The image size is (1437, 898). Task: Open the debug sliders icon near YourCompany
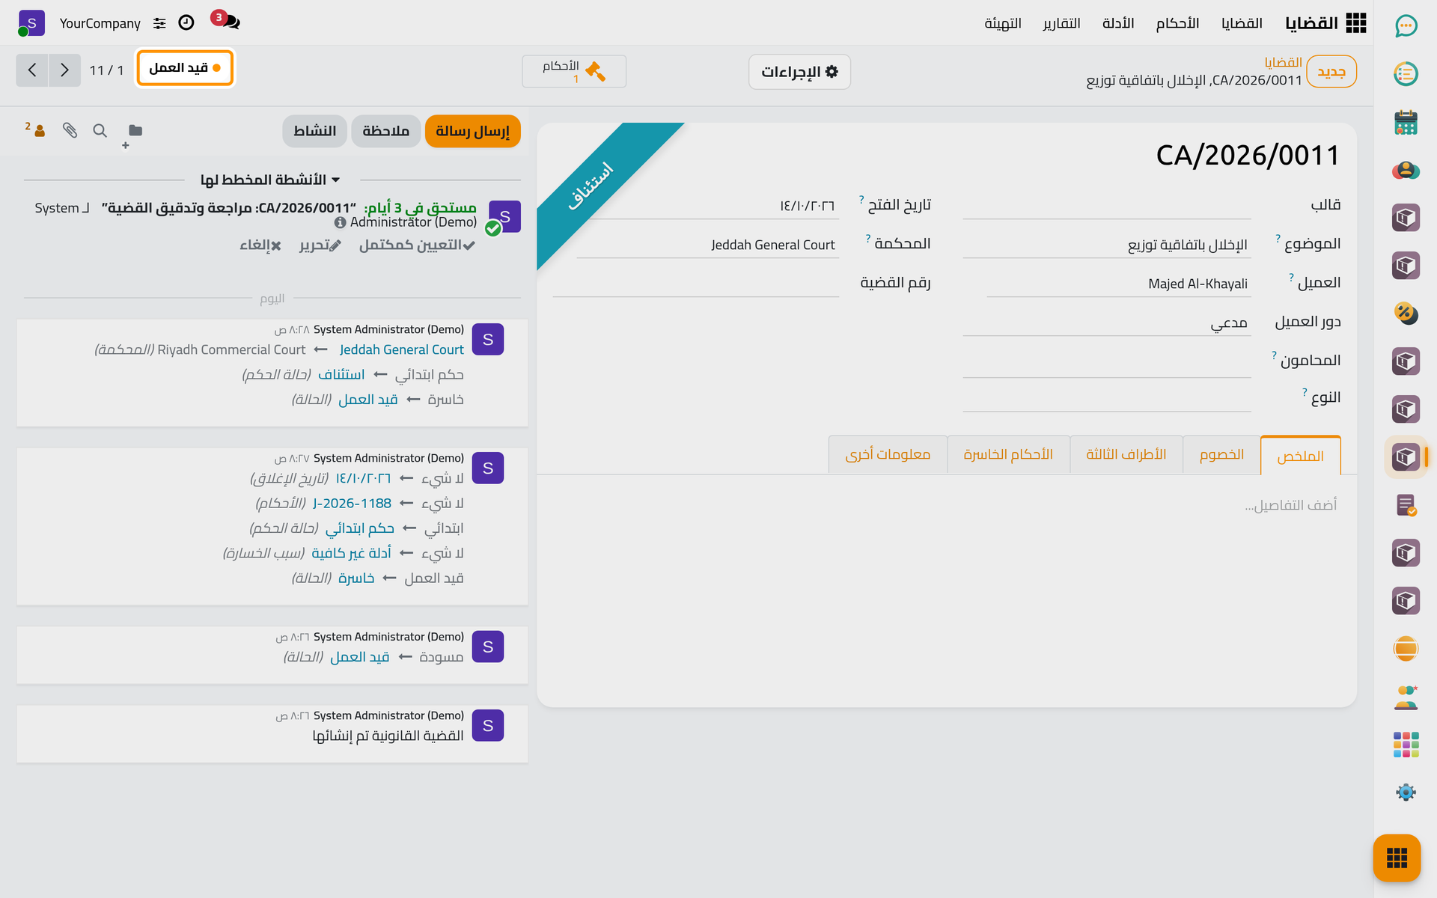click(159, 23)
